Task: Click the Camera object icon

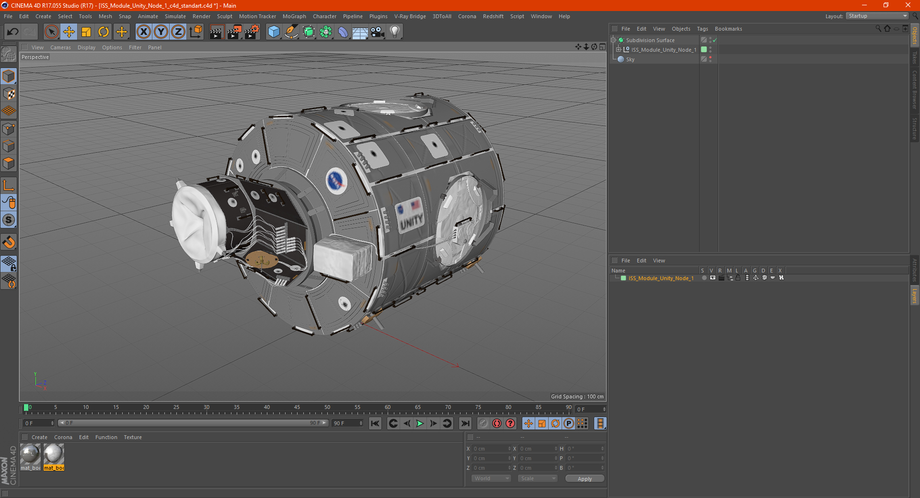Action: pyautogui.click(x=378, y=32)
